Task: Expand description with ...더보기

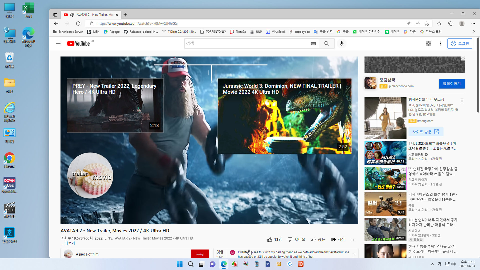Action: [x=68, y=243]
